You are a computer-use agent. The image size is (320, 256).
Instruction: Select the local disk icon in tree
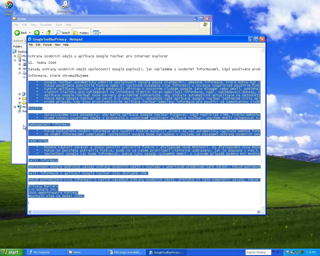pos(24,68)
